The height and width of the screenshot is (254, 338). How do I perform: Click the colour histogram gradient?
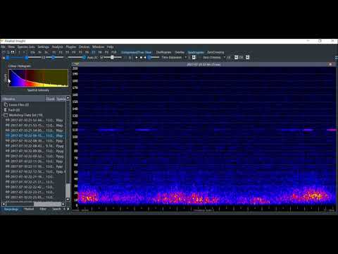(x=38, y=78)
